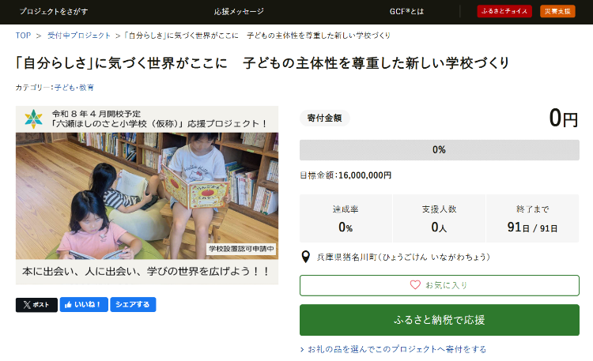This screenshot has height=361, width=593.
Task: Open プロジェクトをさがす in the top menu
Action: click(x=54, y=12)
